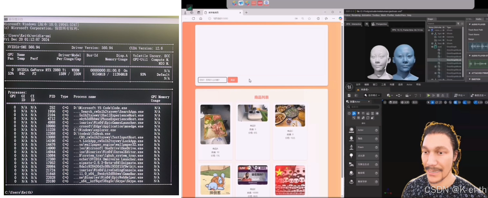This screenshot has height=198, width=488.
Task: Save current level in Unreal toolbar
Action: 349,95
